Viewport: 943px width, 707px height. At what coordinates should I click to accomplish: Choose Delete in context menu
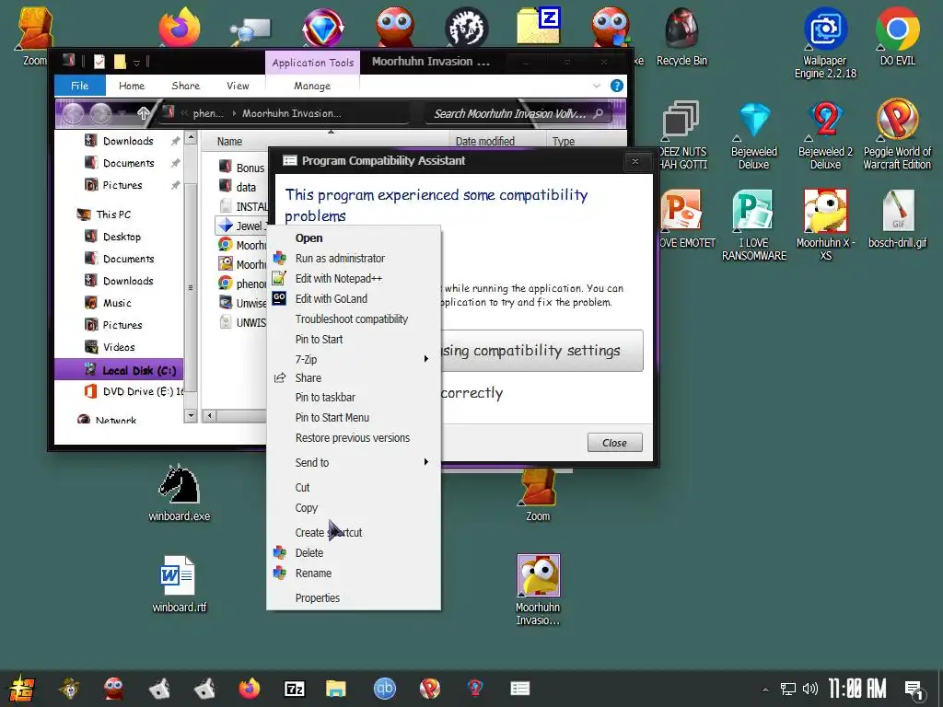pos(309,553)
